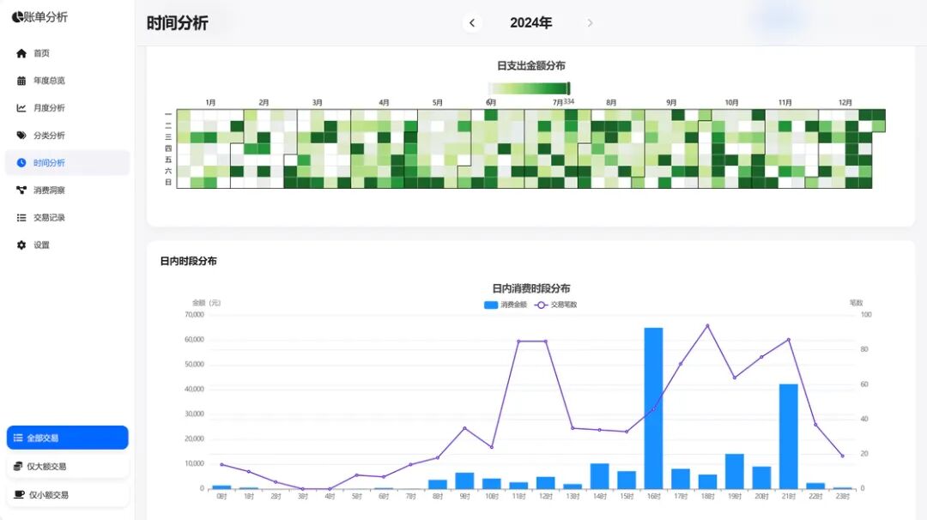927x520 pixels.
Task: Open 年度总览 via its calendar icon
Action: (x=21, y=81)
